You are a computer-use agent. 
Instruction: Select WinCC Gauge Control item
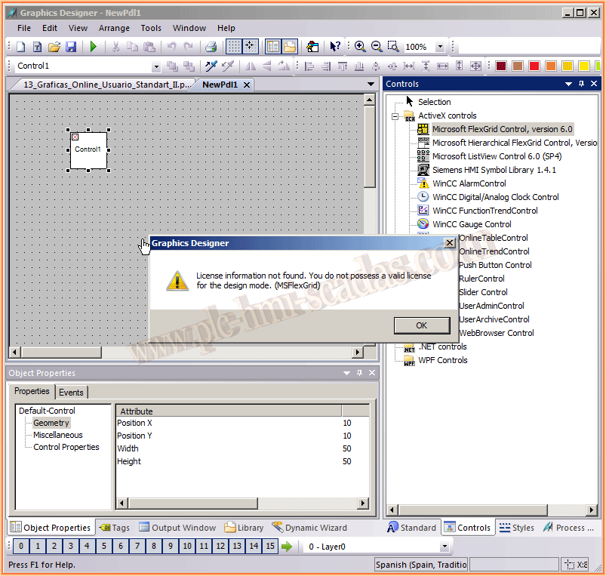point(472,224)
